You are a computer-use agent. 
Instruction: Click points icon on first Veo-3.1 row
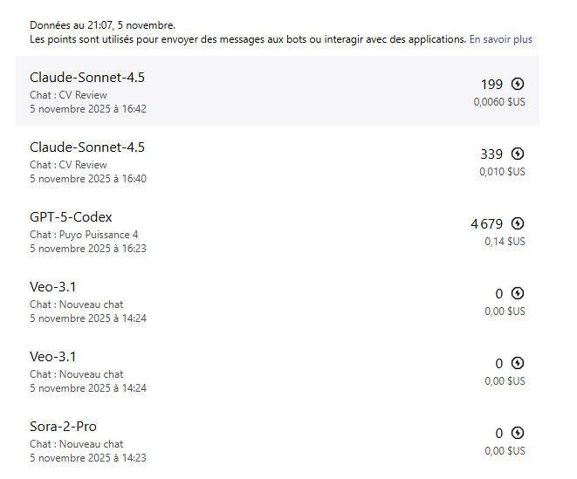tap(518, 294)
